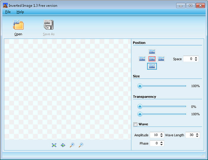Decrease Wave Length with the down arrow
Screen dimensions: 208x160
pyautogui.click(x=197, y=136)
